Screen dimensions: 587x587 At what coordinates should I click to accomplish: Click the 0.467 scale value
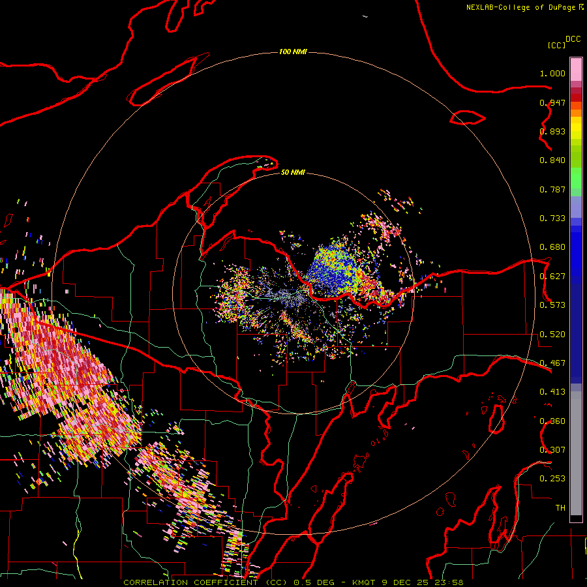tap(552, 363)
